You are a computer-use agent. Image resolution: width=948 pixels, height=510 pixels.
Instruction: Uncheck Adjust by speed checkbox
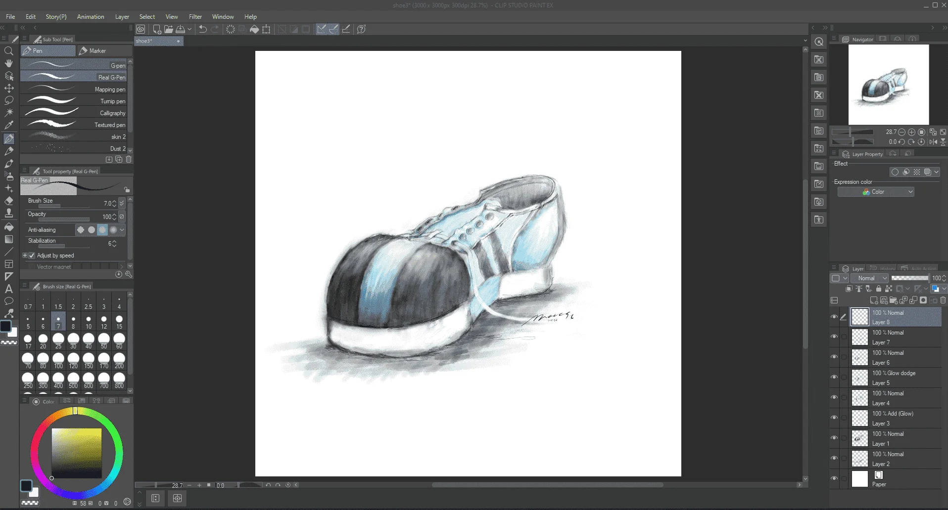tap(32, 255)
